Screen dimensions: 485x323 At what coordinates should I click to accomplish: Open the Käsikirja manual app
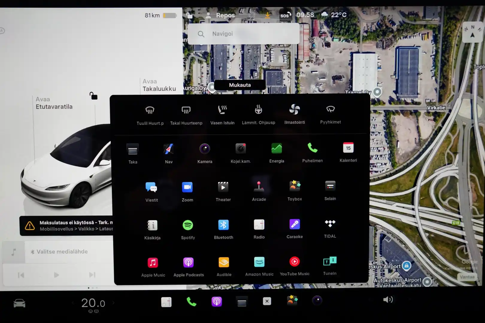(x=152, y=229)
